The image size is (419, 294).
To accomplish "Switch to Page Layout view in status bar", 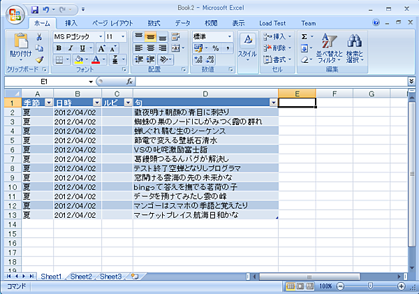I will 301,286.
